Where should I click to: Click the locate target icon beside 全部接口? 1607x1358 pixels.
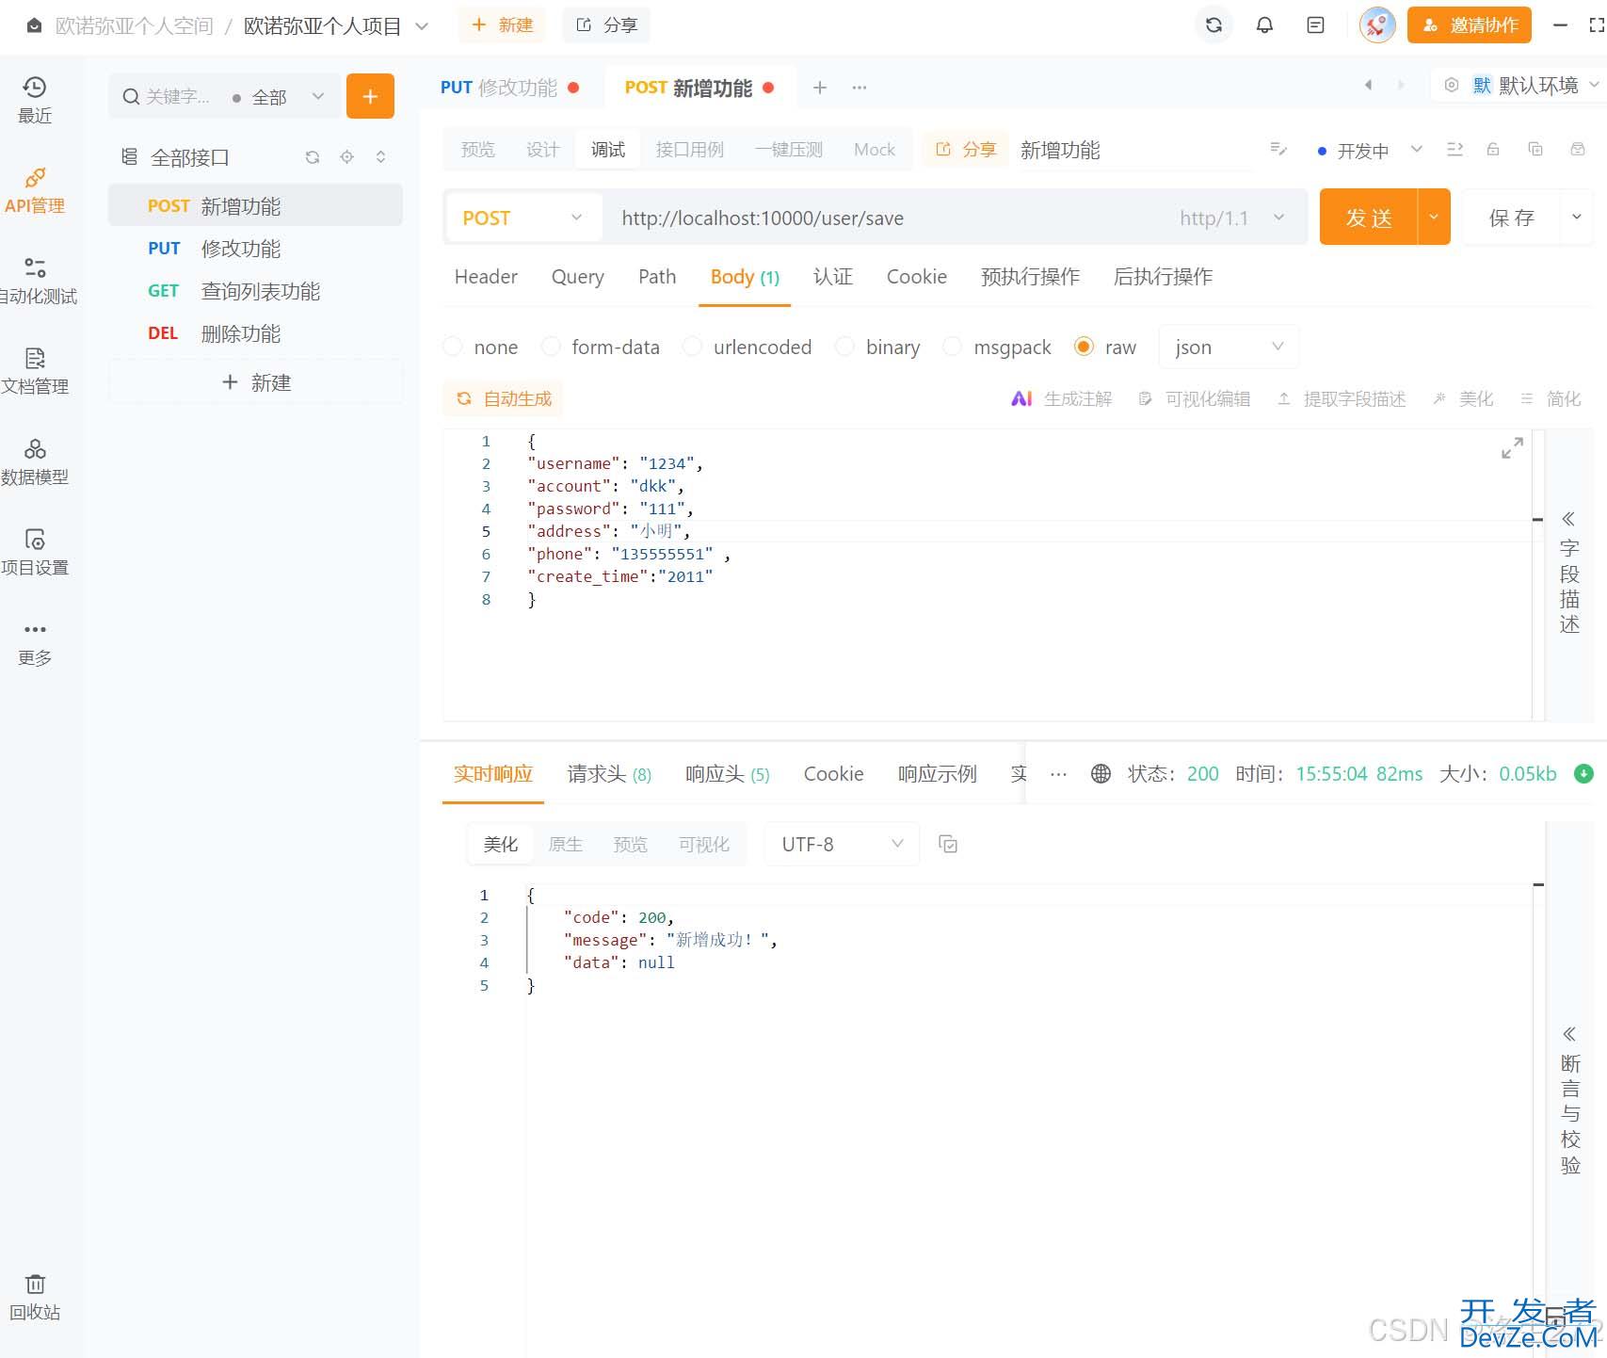point(346,157)
